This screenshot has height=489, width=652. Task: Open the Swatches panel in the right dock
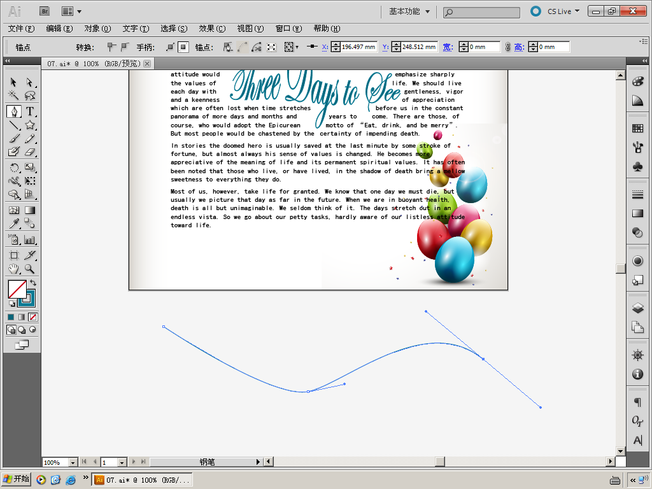point(637,129)
